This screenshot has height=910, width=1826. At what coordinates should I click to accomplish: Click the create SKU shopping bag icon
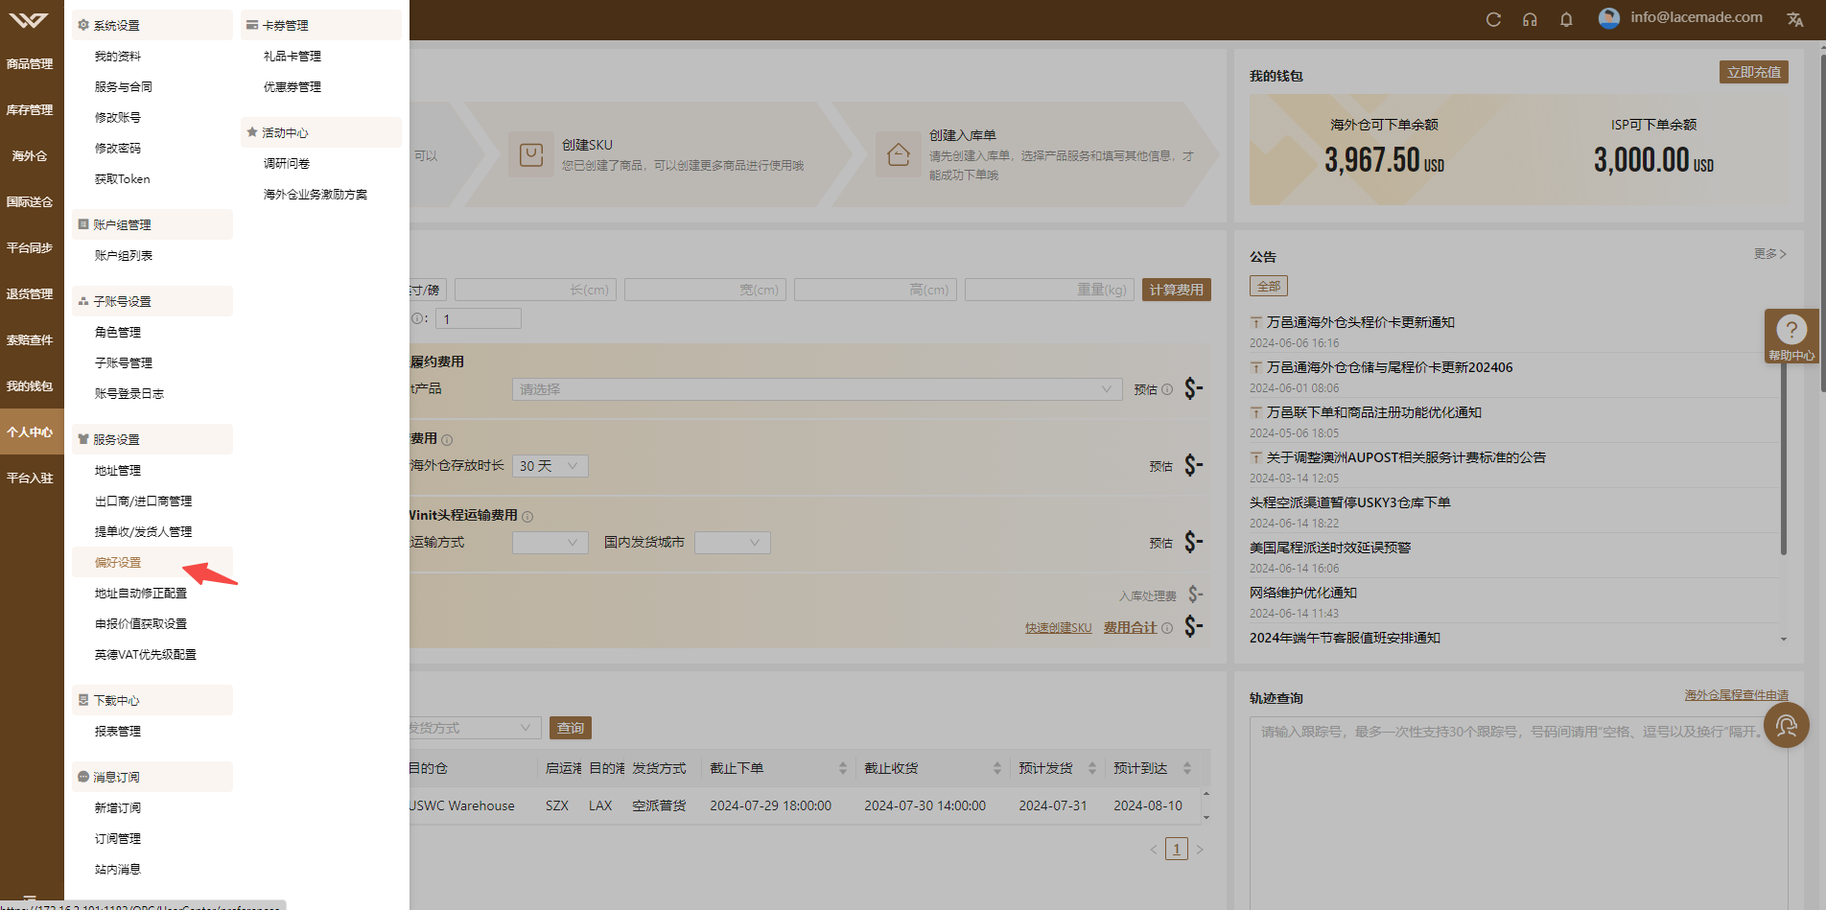531,154
